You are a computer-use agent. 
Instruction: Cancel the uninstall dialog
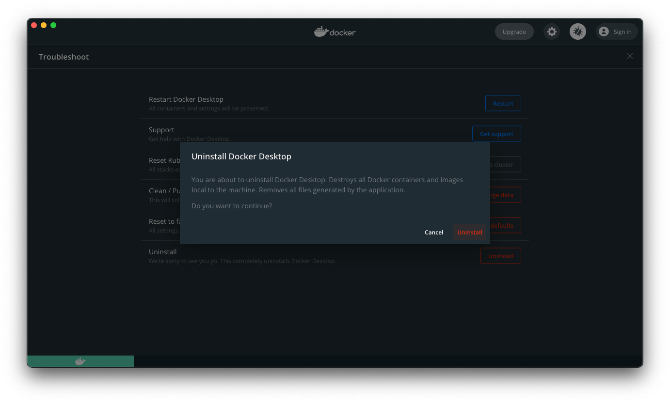[434, 232]
